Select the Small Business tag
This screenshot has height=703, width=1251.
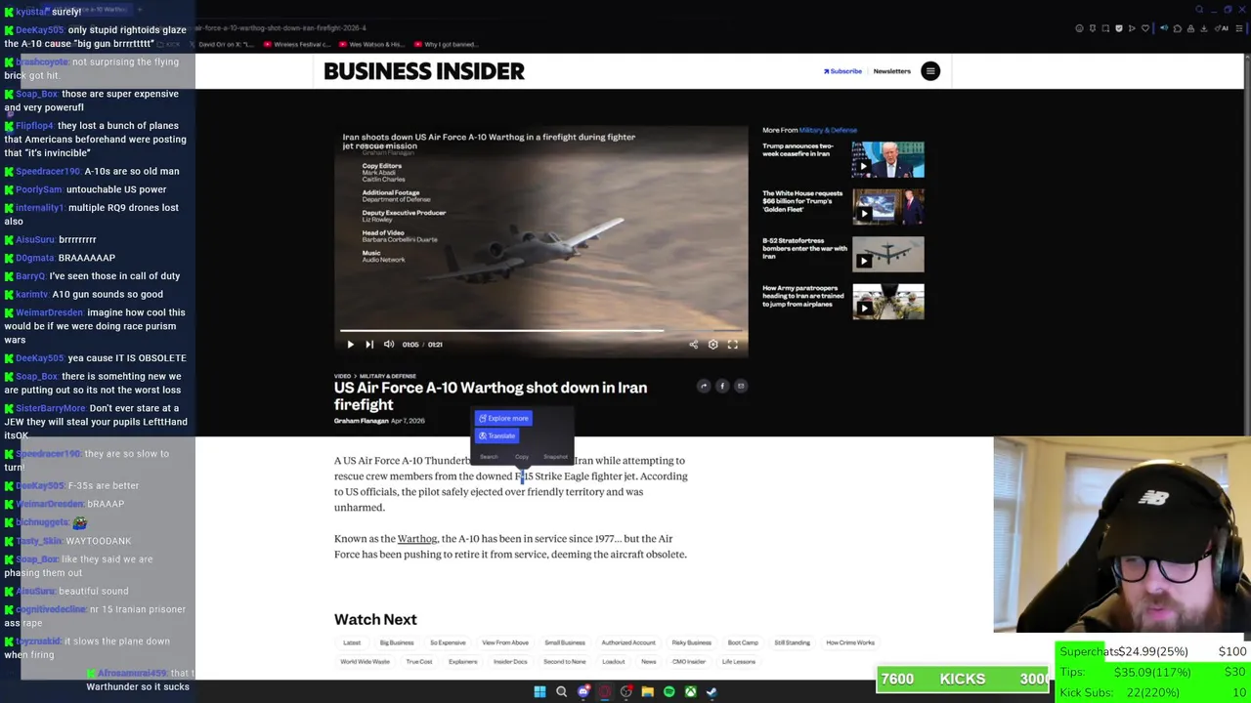tap(565, 642)
